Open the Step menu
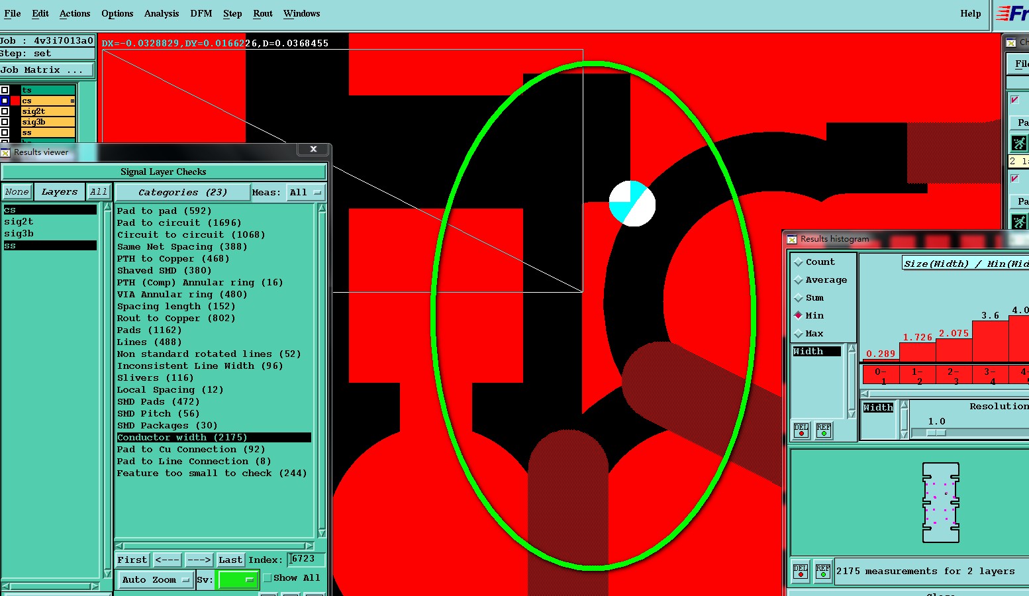1029x596 pixels. [x=232, y=13]
